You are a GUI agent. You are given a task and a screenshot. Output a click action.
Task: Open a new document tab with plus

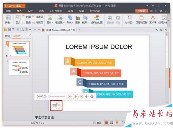click(79, 30)
